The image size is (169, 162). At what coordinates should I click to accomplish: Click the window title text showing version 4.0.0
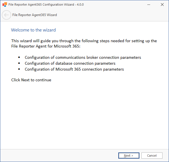pos(46,4)
